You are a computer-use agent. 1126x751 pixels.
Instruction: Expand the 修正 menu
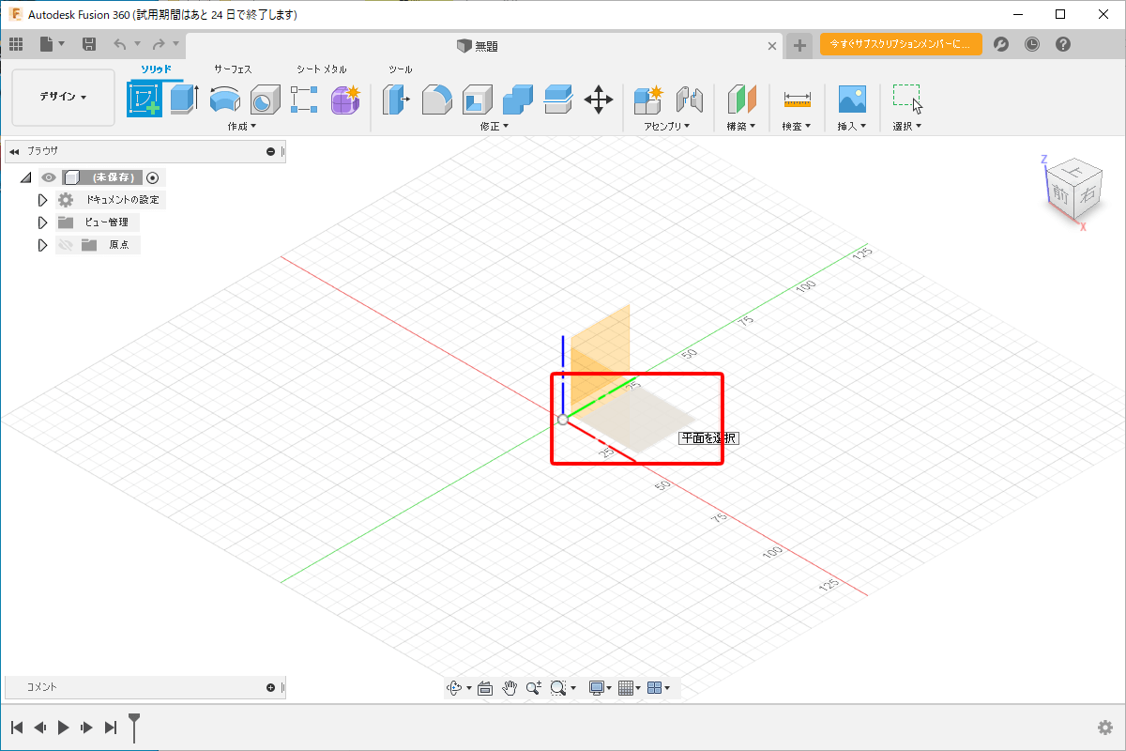point(495,126)
